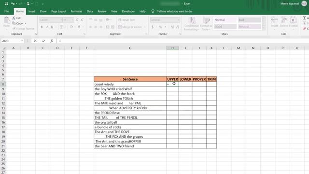Switch to the Data tab
The image size is (309, 174).
click(90, 11)
